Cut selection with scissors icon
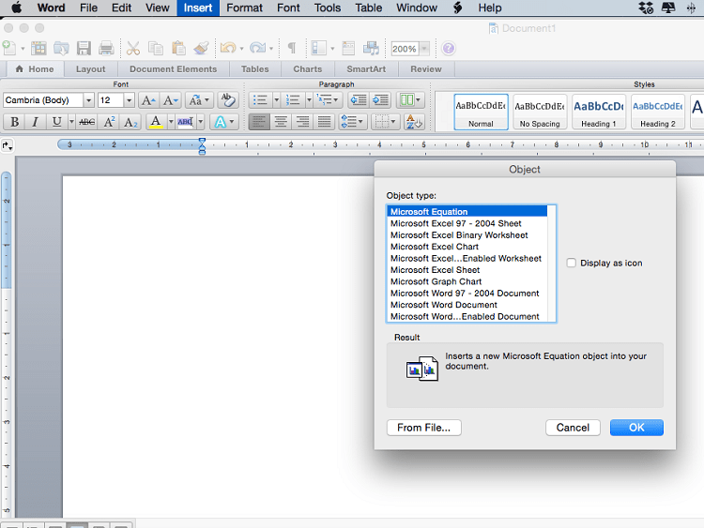Viewport: 704px width, 528px height. (133, 48)
